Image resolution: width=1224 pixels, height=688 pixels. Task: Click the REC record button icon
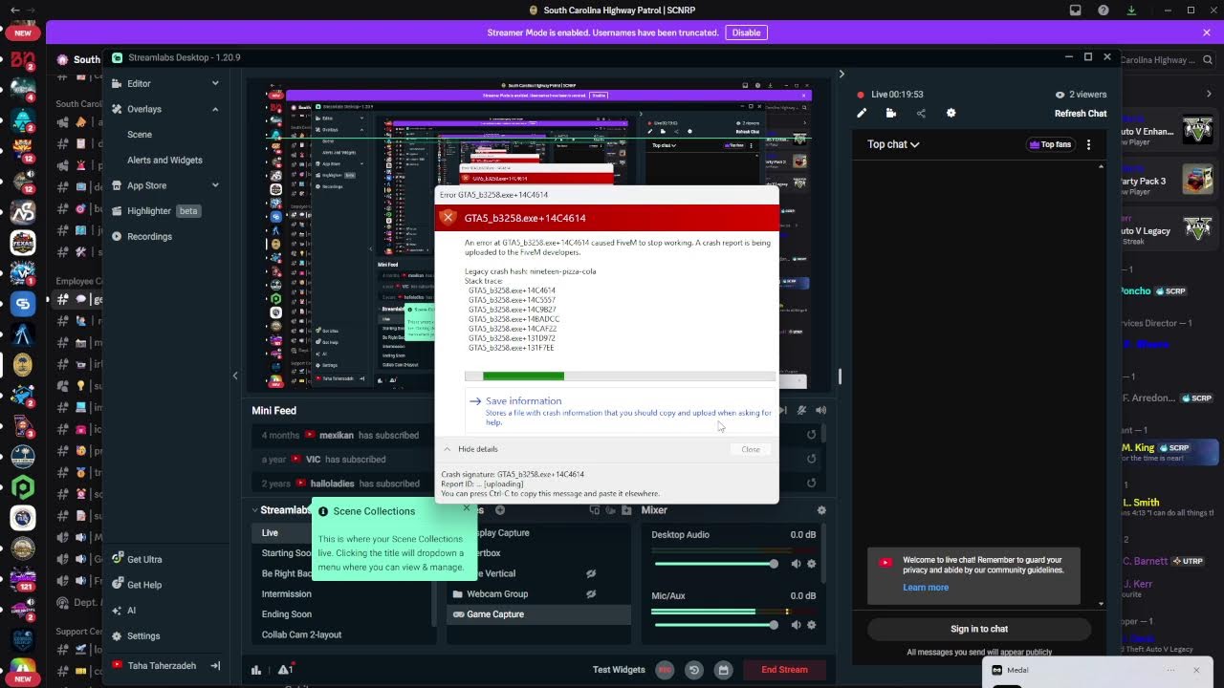[x=665, y=670]
